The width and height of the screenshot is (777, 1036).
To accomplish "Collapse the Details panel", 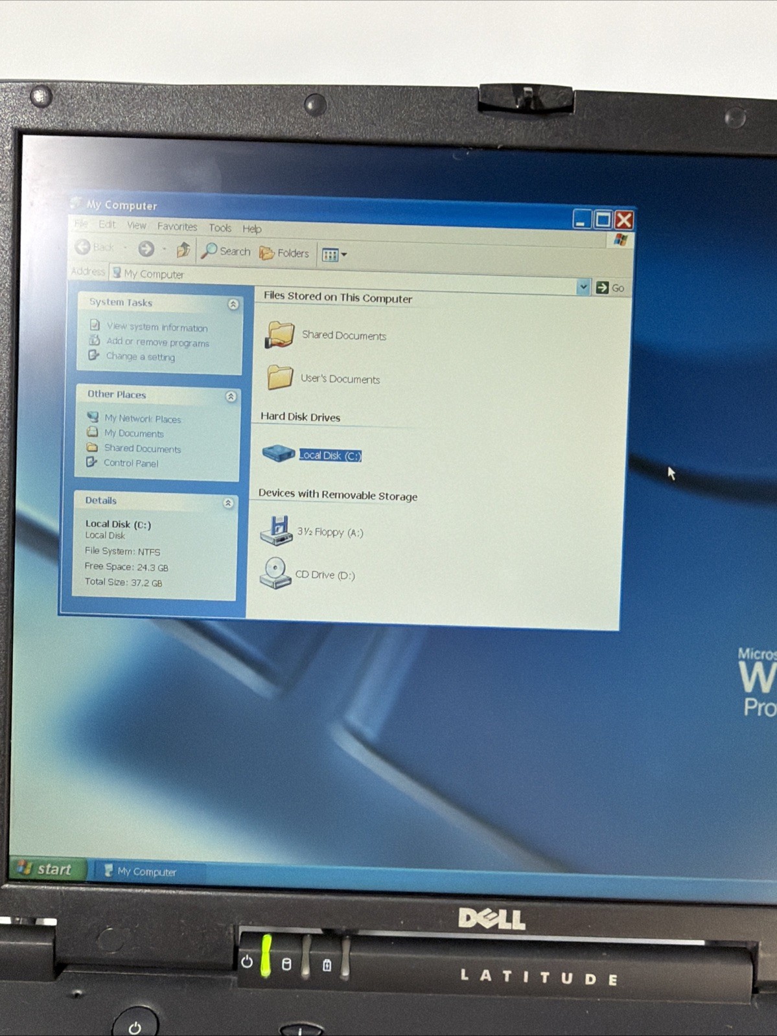I will click(228, 503).
